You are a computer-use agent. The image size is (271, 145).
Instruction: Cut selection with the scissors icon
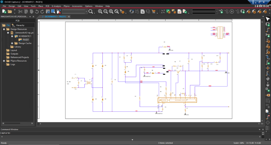tap(20, 12)
